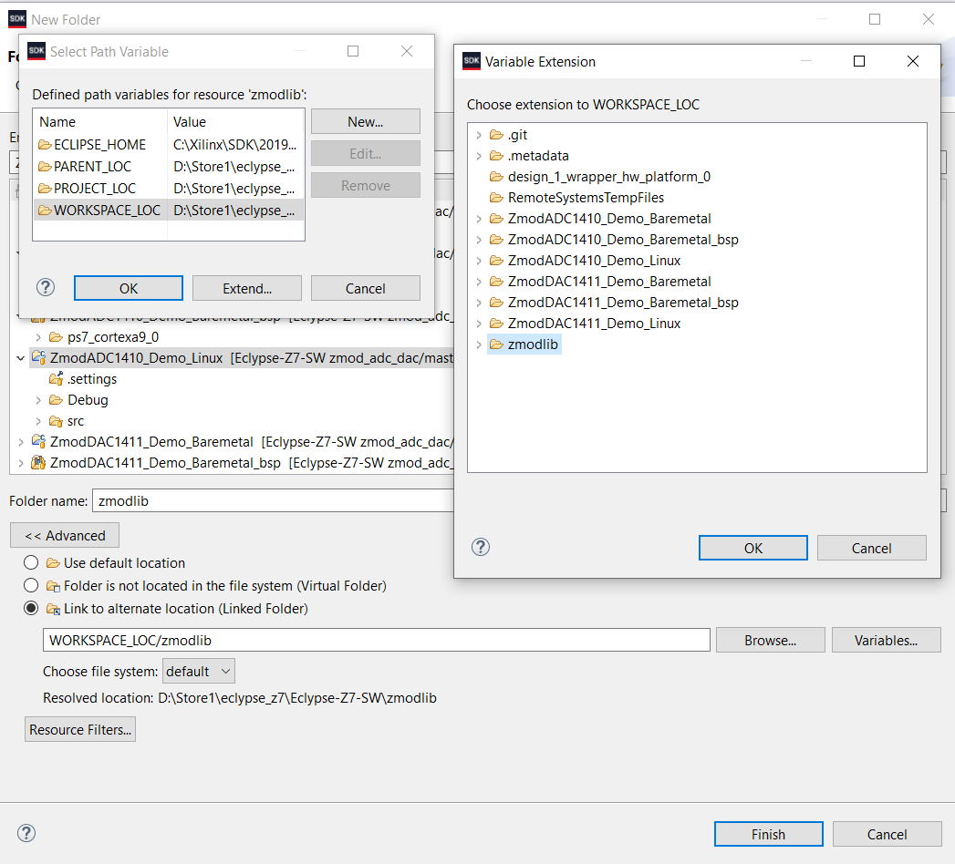
Task: Click help icon at bottom of New Folder dialog
Action: [x=26, y=833]
